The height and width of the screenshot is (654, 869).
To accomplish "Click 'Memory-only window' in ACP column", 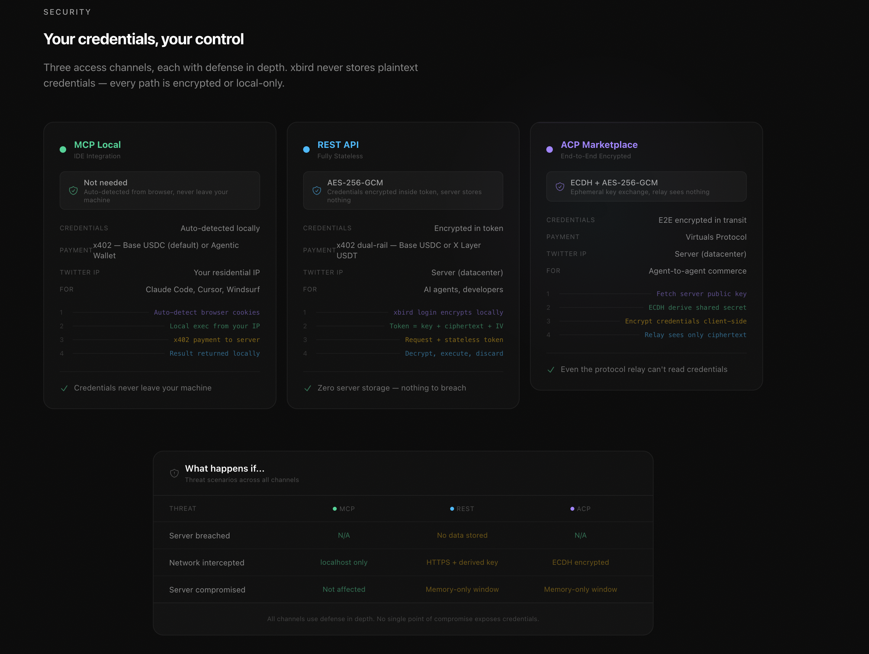I will point(580,590).
